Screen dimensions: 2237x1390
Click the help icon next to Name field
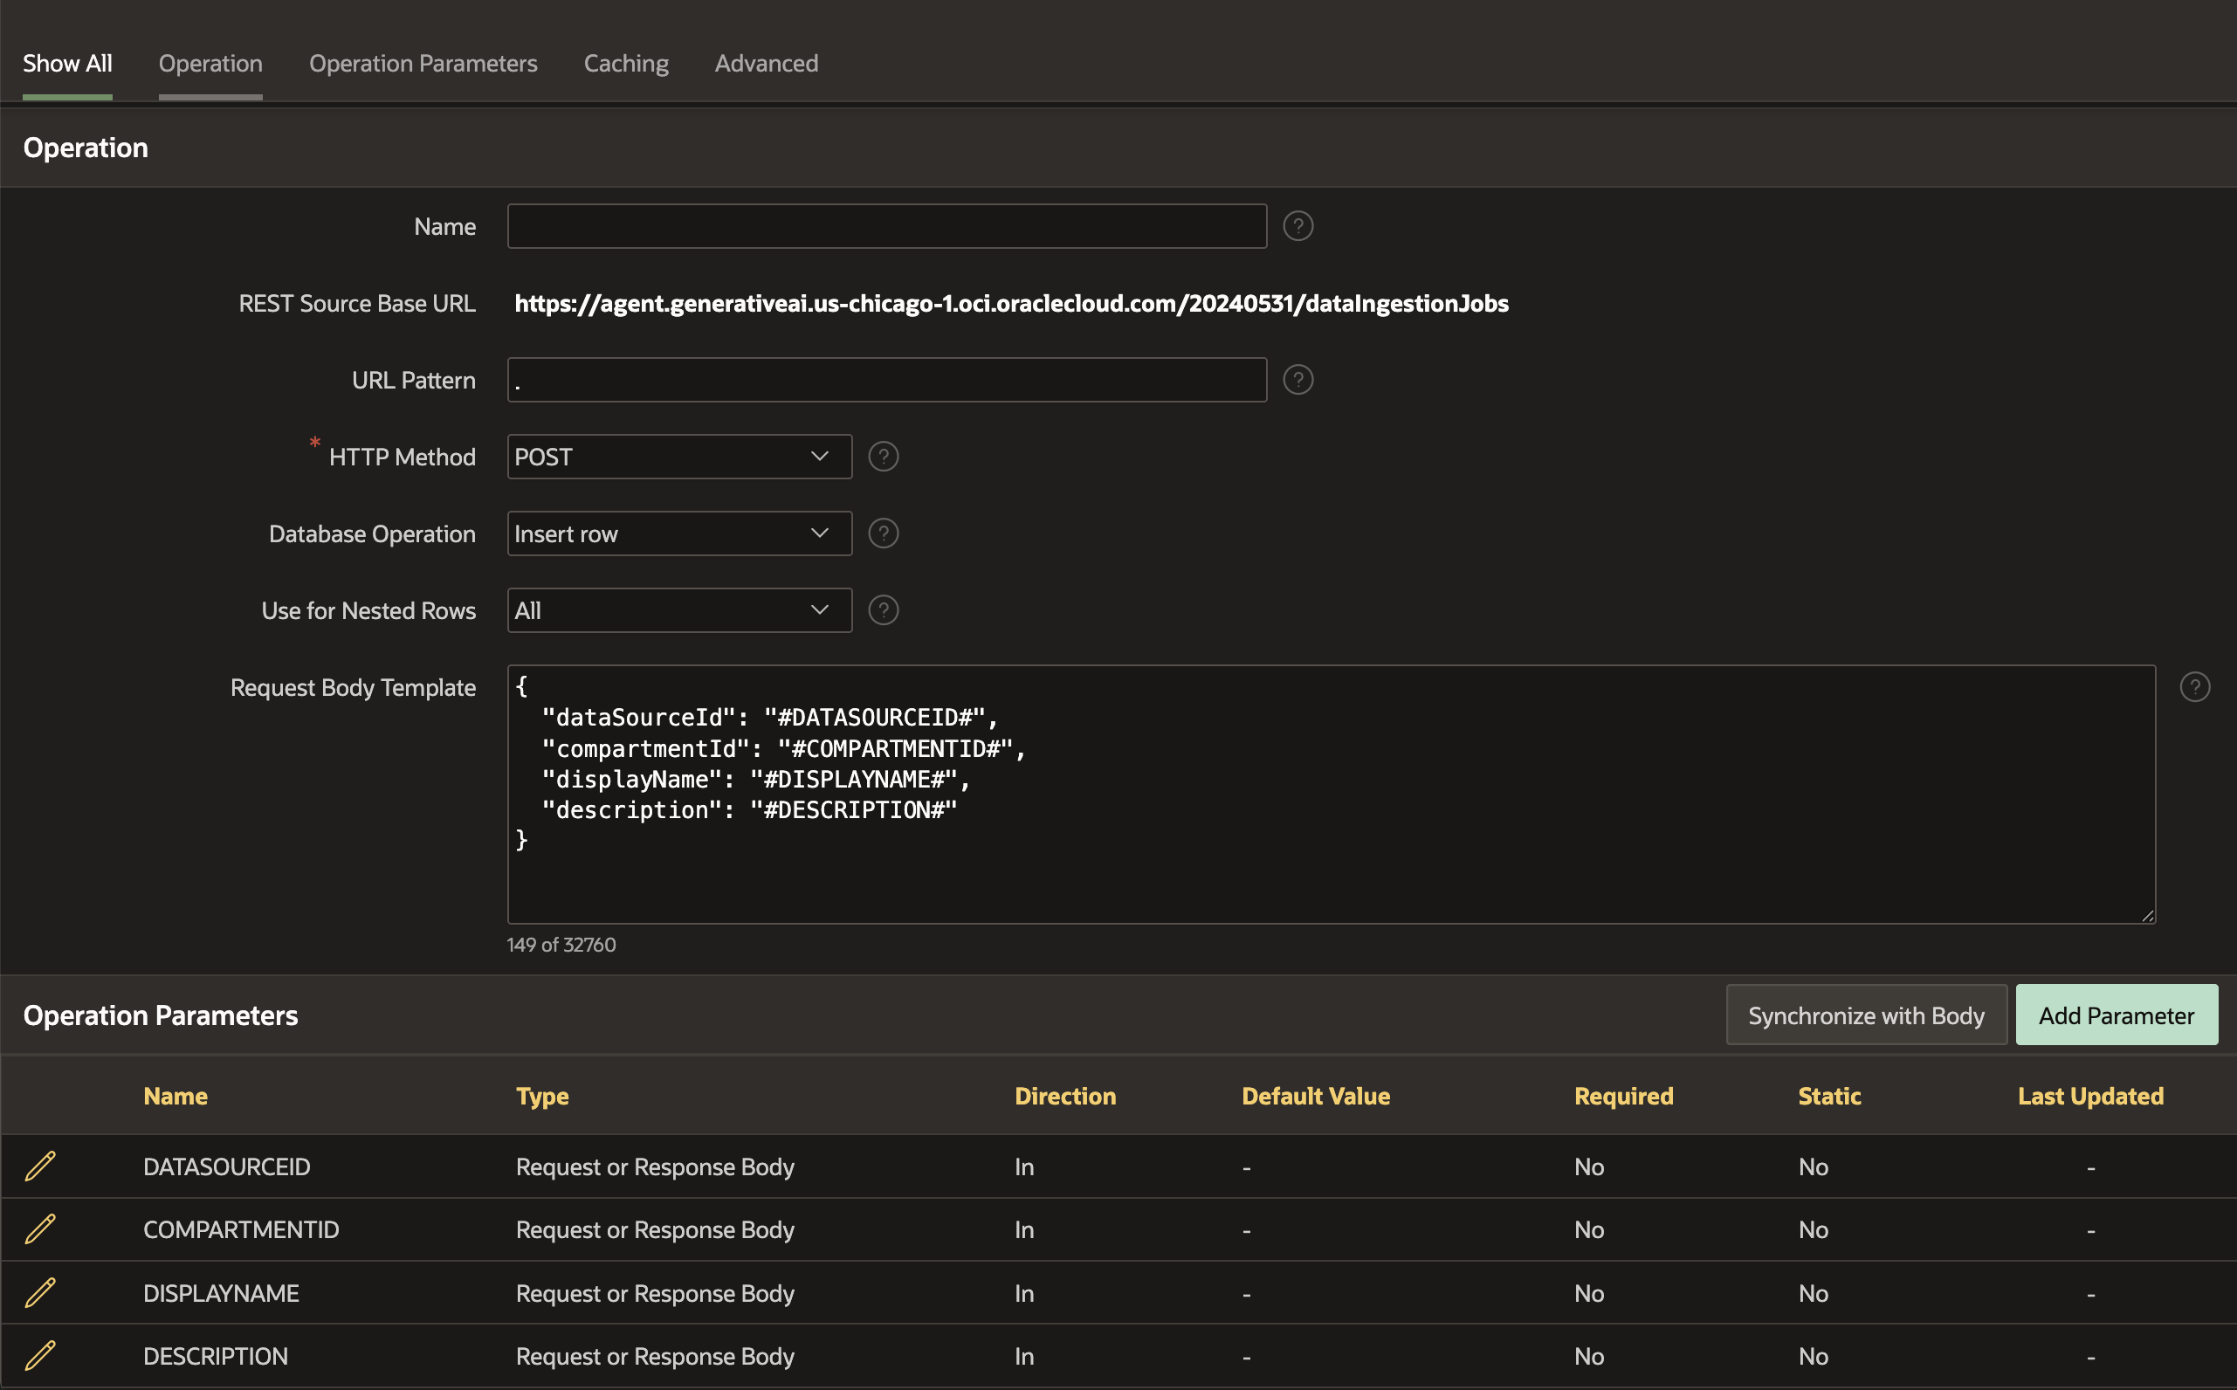[x=1297, y=226]
